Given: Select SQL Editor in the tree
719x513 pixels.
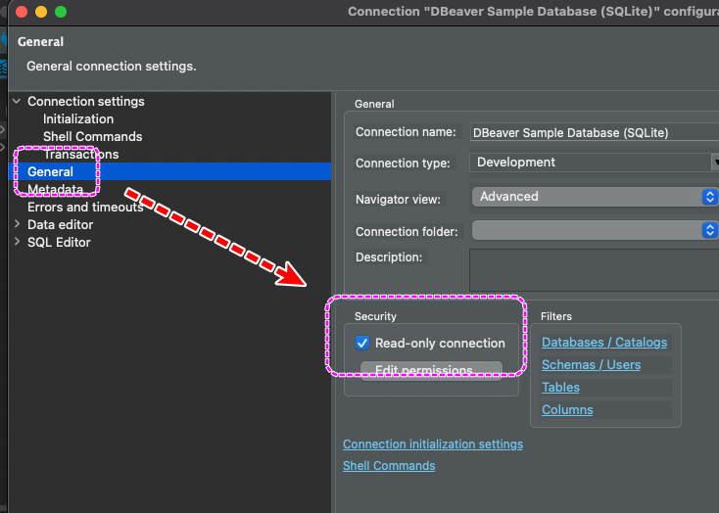Looking at the screenshot, I should click(59, 242).
